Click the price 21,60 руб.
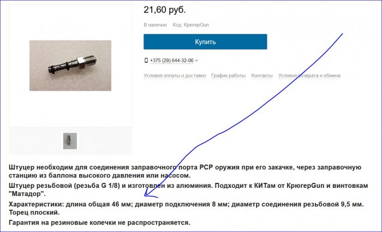This screenshot has height=232, width=382. point(165,10)
